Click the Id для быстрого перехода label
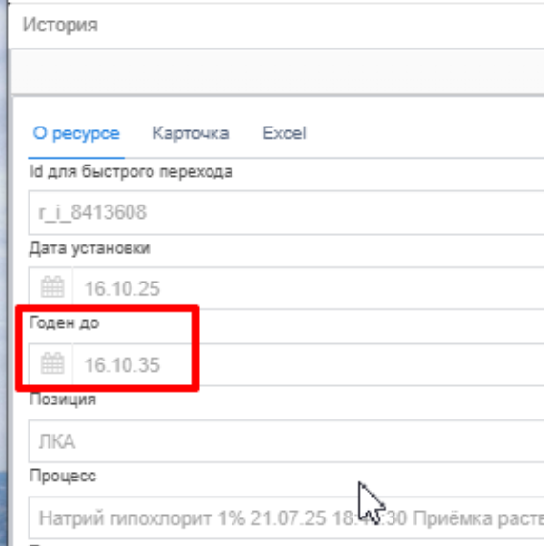The height and width of the screenshot is (546, 544). coord(131,171)
